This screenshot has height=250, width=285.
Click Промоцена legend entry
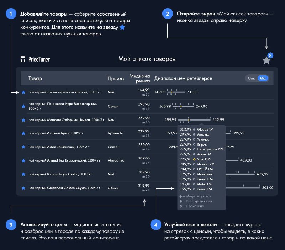tap(192, 206)
